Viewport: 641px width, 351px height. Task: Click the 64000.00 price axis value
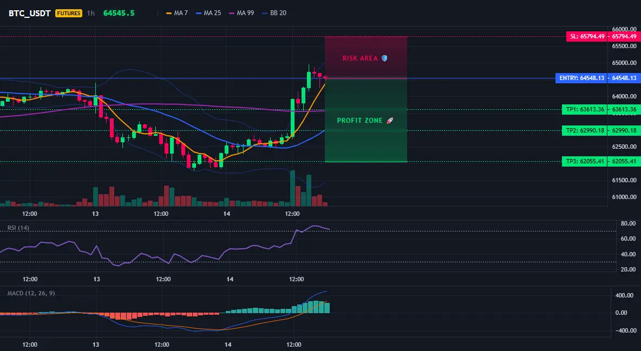click(624, 96)
